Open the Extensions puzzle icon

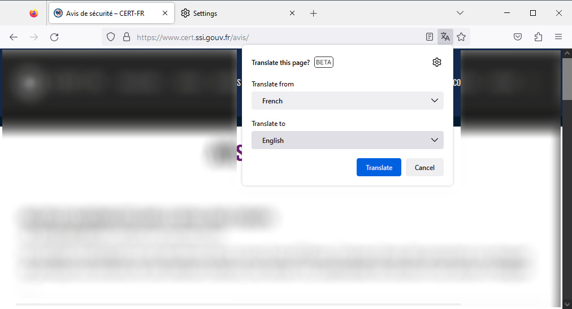(538, 37)
